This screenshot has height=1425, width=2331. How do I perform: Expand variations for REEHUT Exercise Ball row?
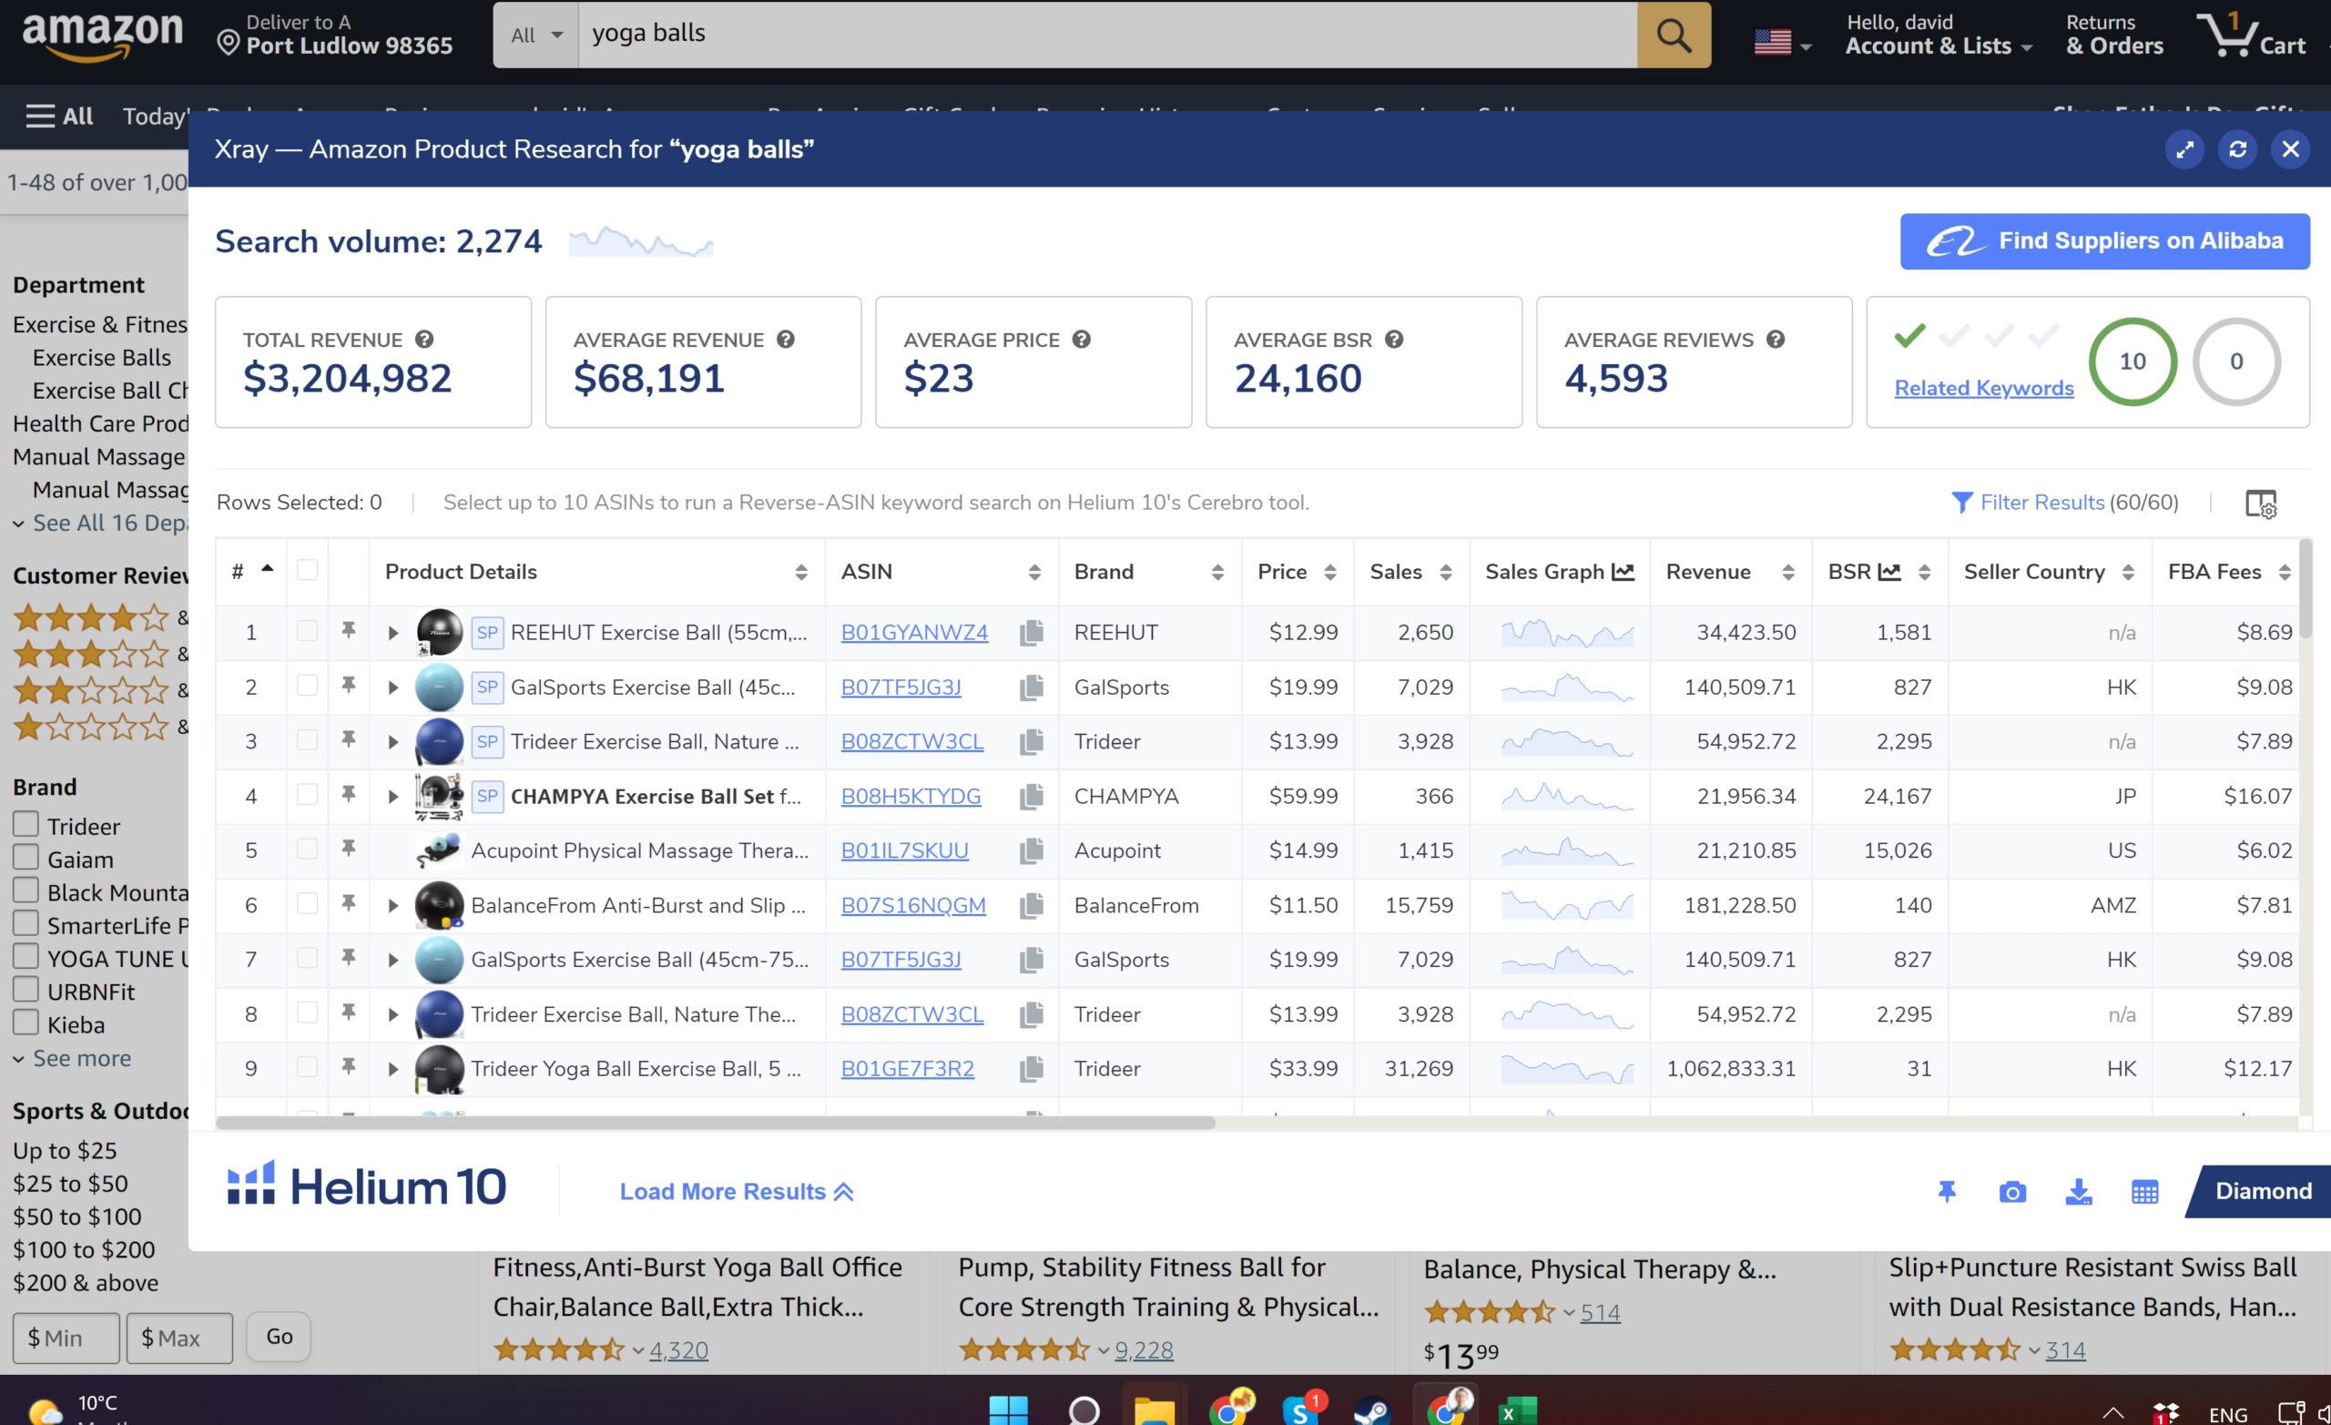coord(392,633)
